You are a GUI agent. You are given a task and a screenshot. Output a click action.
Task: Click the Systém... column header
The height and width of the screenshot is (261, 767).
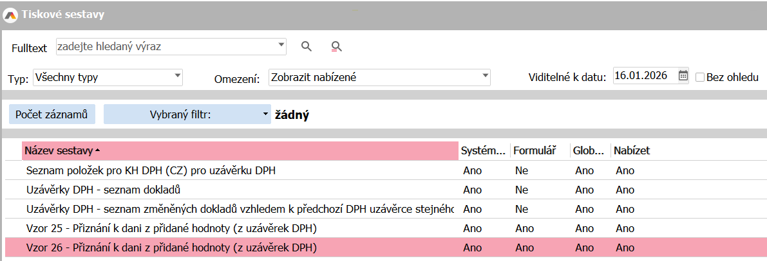click(x=483, y=150)
